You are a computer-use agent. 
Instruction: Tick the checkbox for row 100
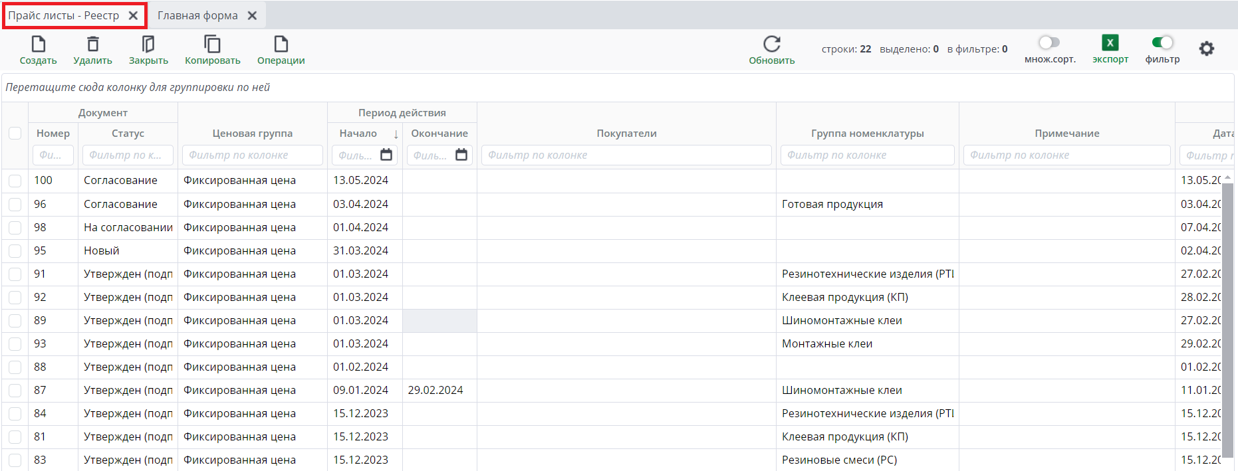point(15,181)
